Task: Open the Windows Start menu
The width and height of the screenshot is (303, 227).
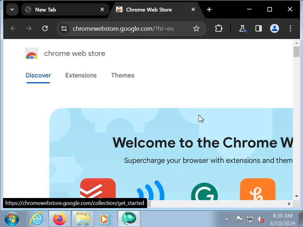Action: (x=12, y=219)
